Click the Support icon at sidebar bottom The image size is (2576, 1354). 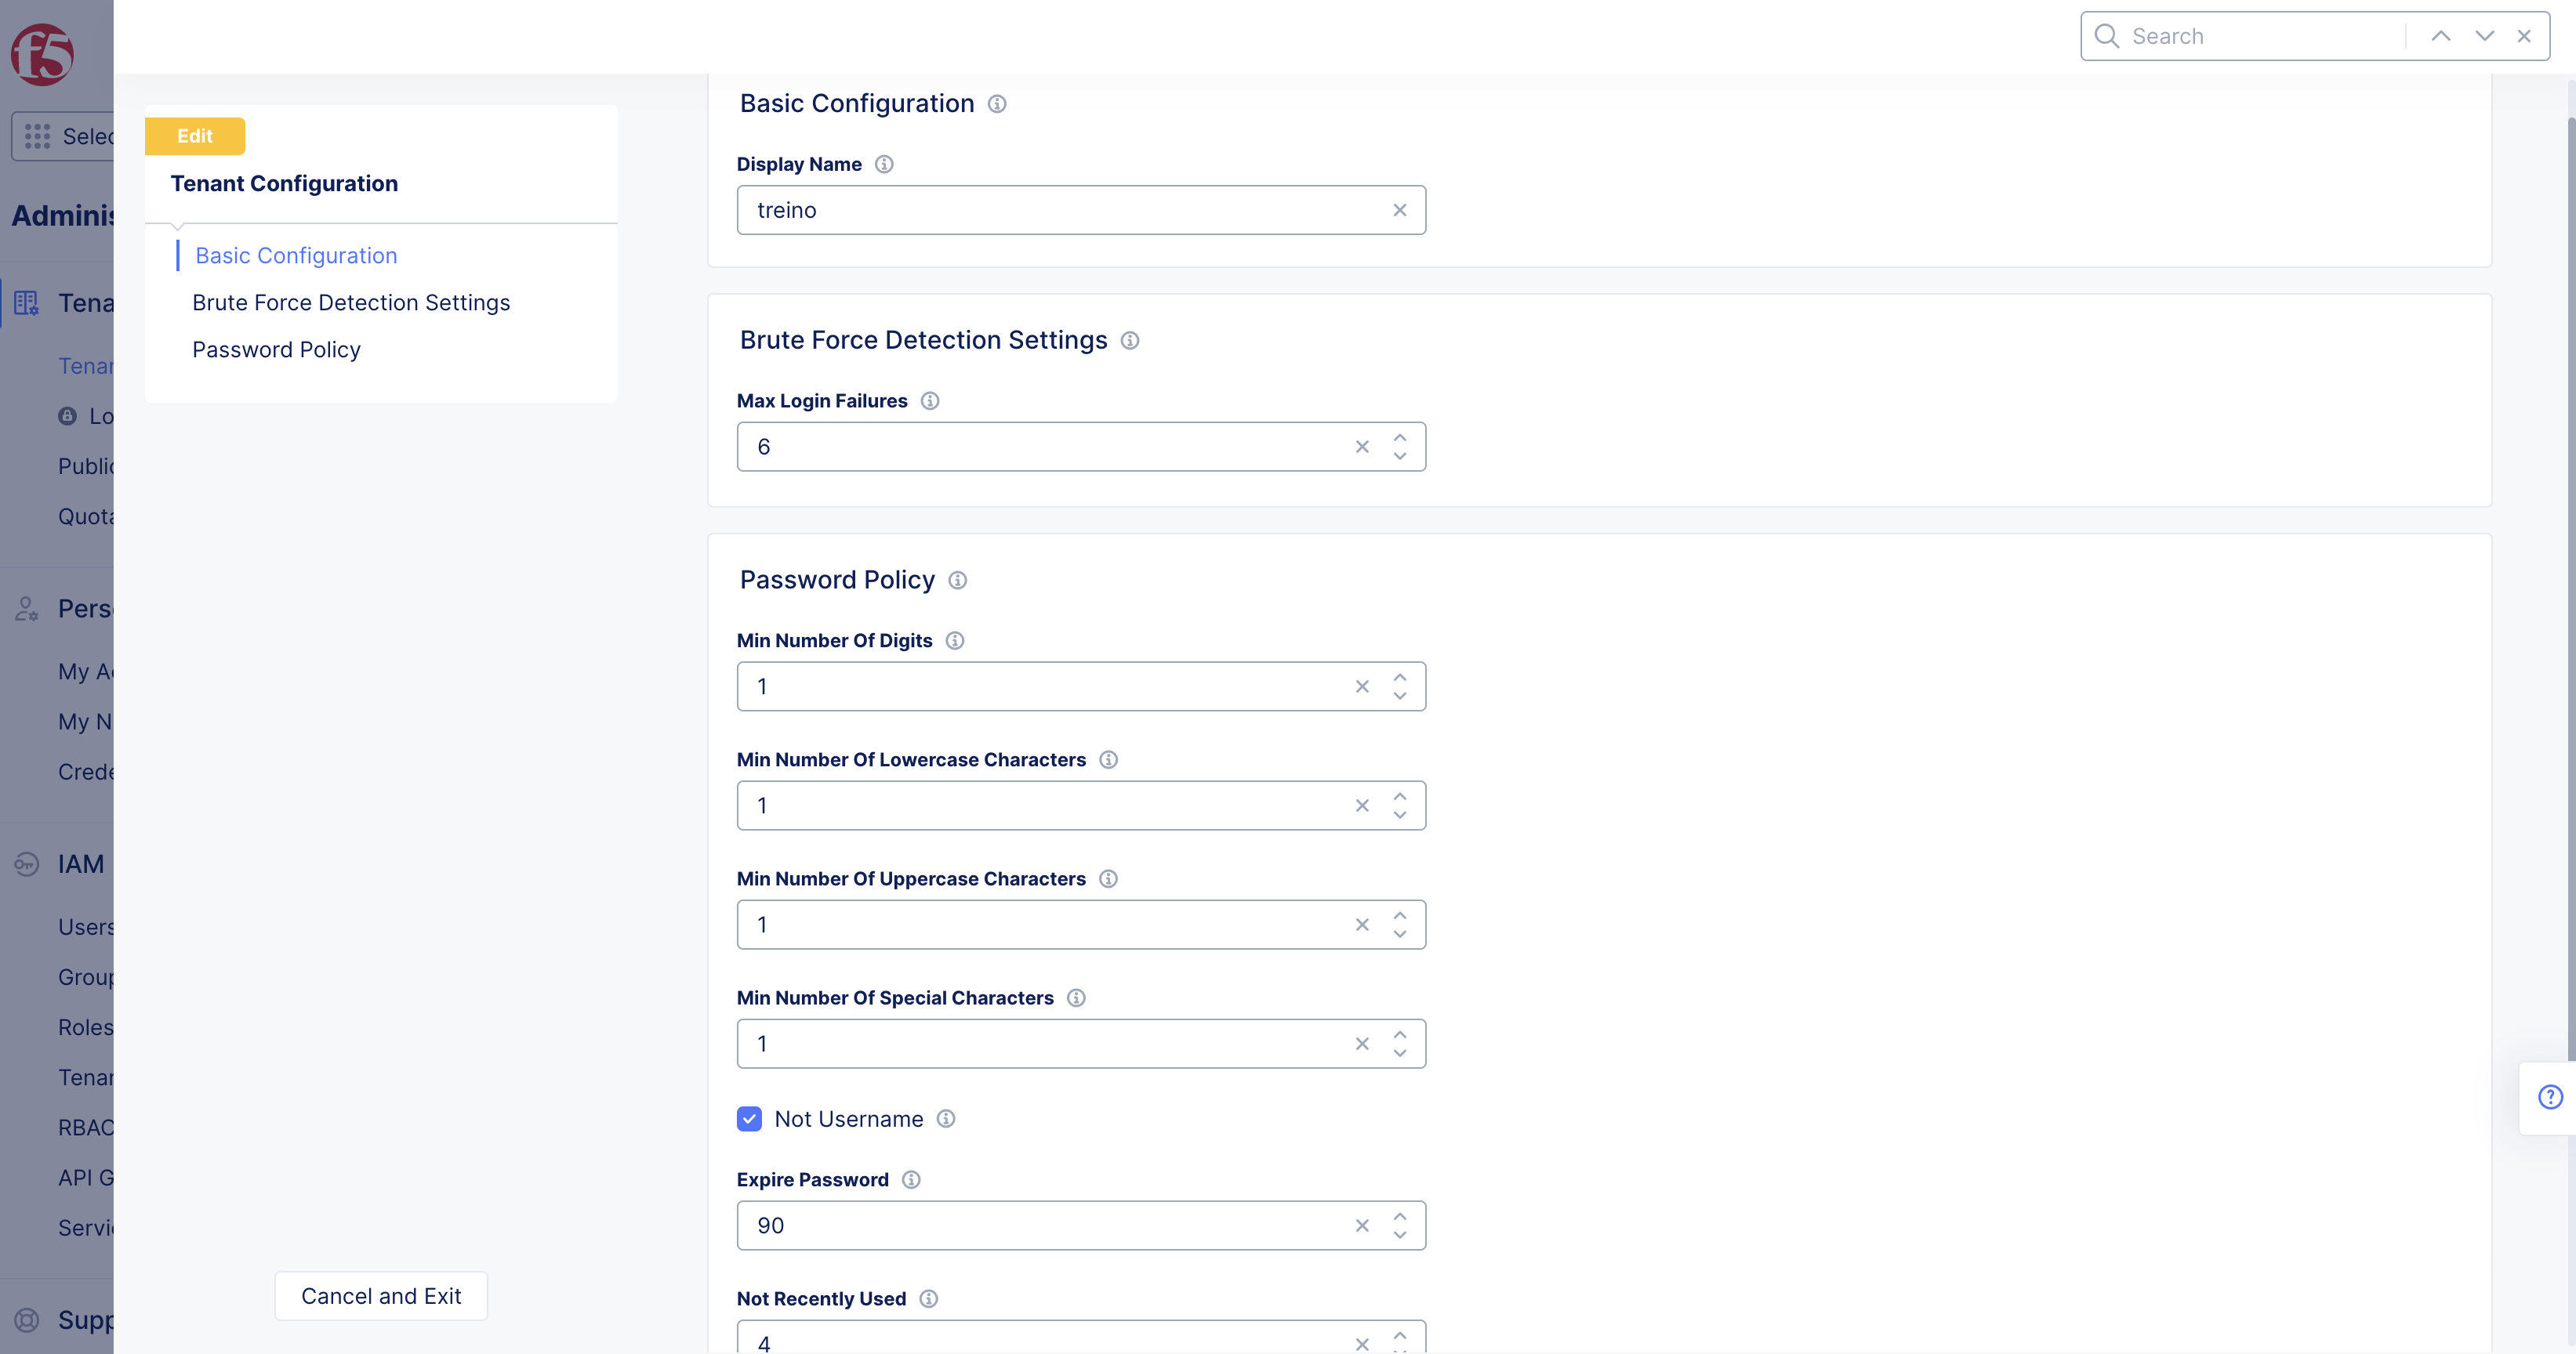(25, 1320)
